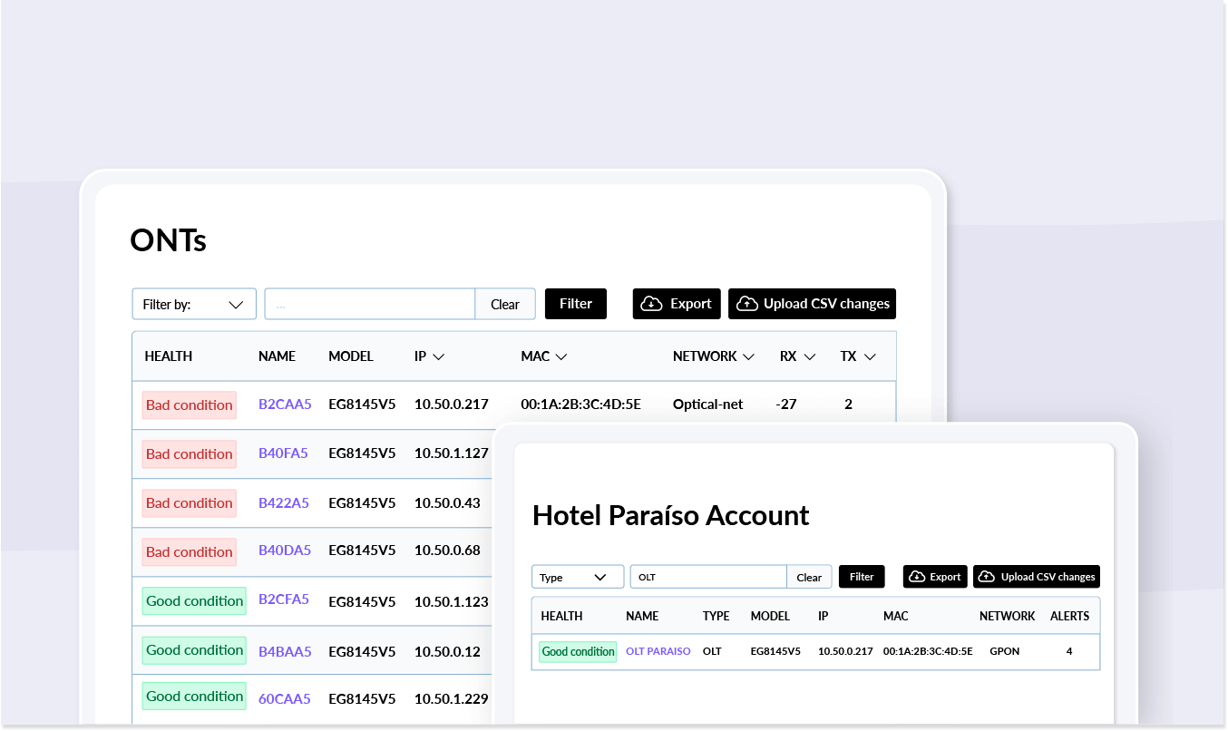Click the ONTs page heading

[x=169, y=240]
